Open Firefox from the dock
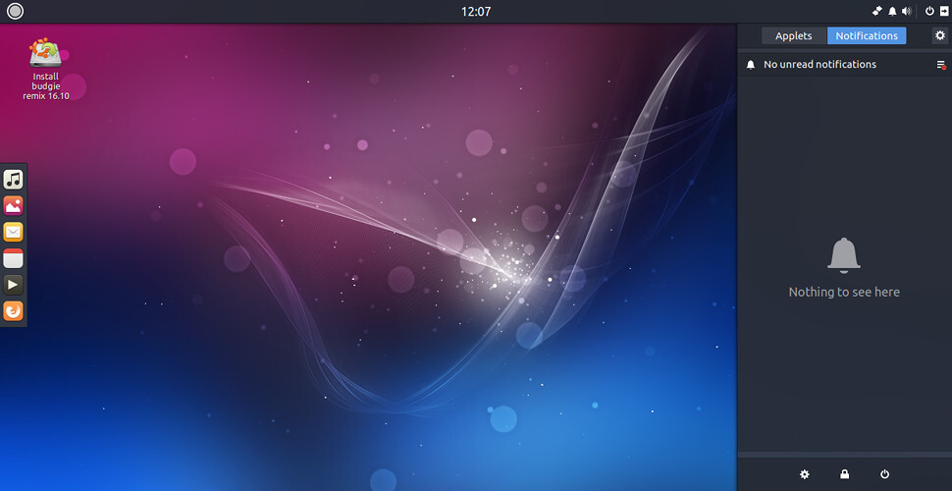This screenshot has width=952, height=491. (x=14, y=311)
